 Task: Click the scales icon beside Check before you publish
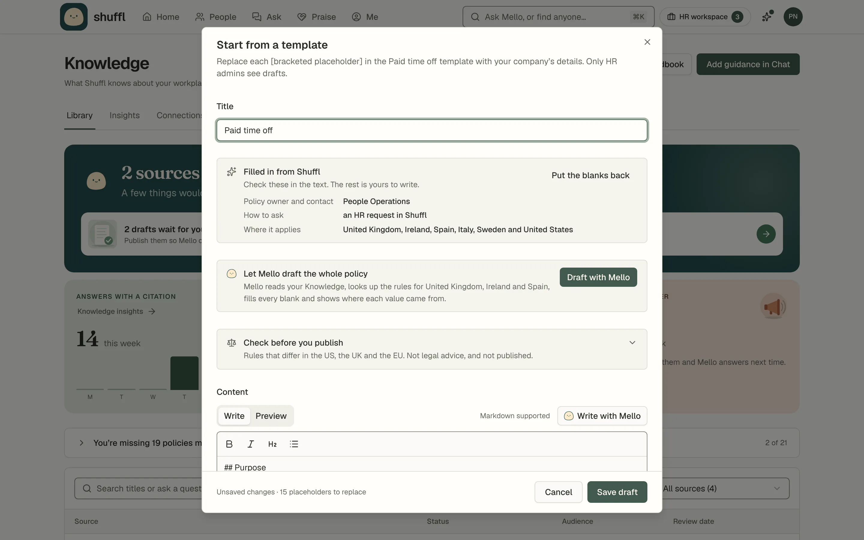pos(231,343)
